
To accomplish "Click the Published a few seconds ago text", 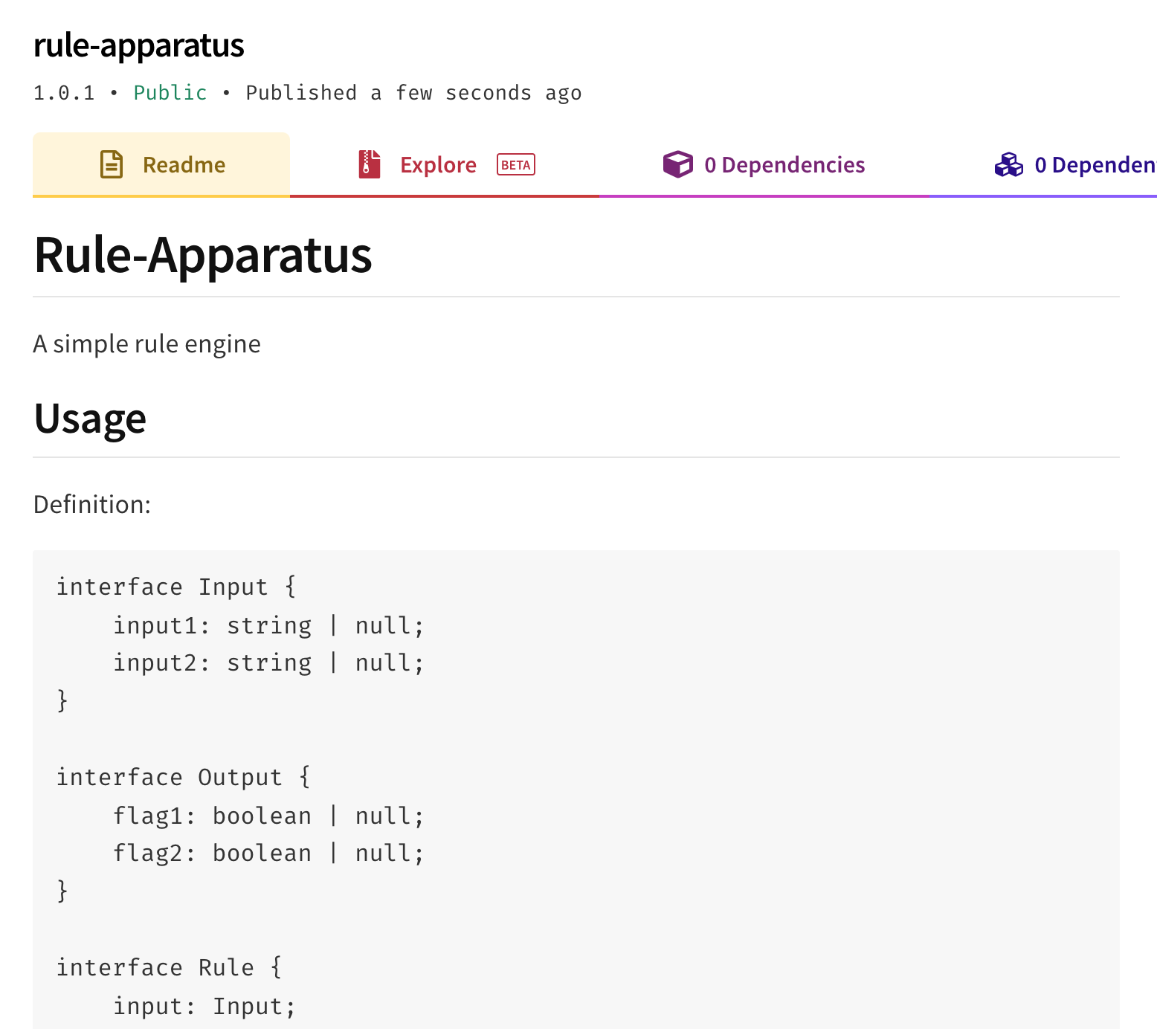I will (413, 93).
